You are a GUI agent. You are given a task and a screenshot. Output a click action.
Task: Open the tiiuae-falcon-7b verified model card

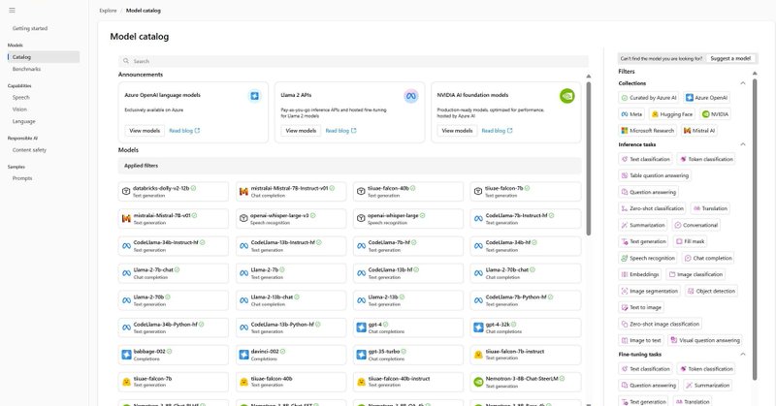pos(526,192)
